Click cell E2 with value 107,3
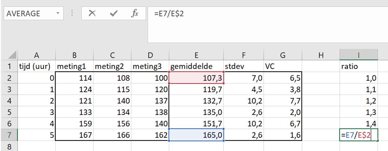 [196, 78]
